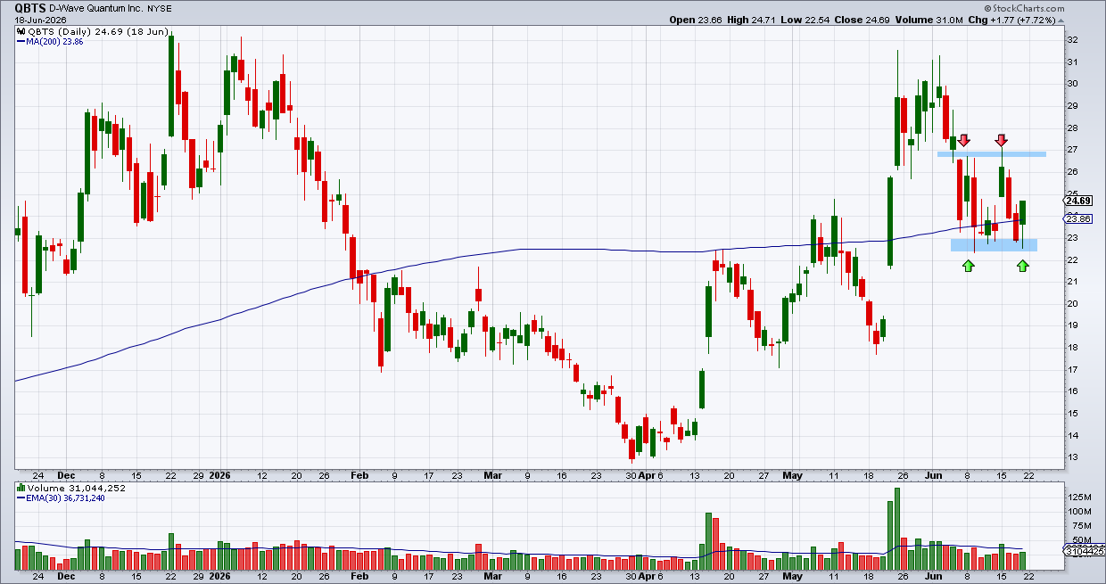Click the 28 price axis label
The width and height of the screenshot is (1106, 584).
coord(1073,127)
